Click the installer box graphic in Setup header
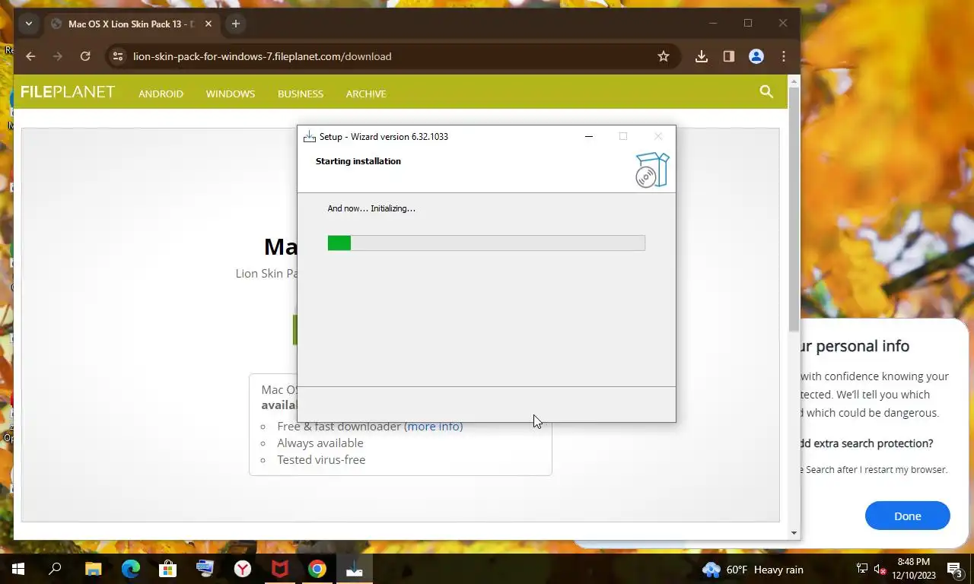The image size is (974, 584). (652, 170)
